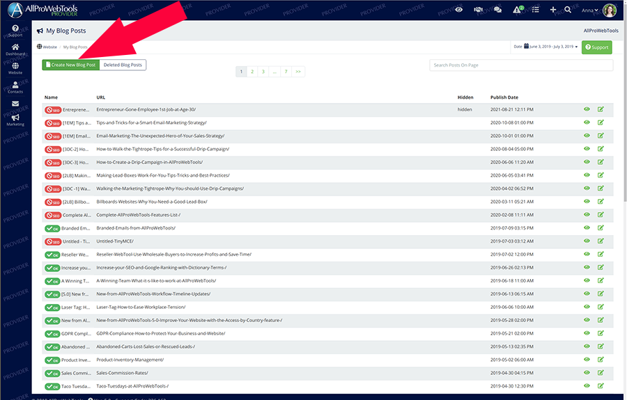Click Sales-Commission-Rates URL text
Image resolution: width=627 pixels, height=400 pixels.
pos(123,373)
